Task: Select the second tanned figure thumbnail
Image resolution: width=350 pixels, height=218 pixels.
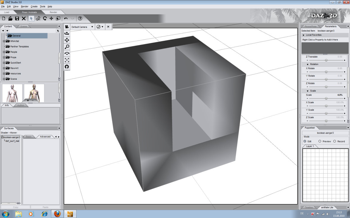Action: pos(34,93)
